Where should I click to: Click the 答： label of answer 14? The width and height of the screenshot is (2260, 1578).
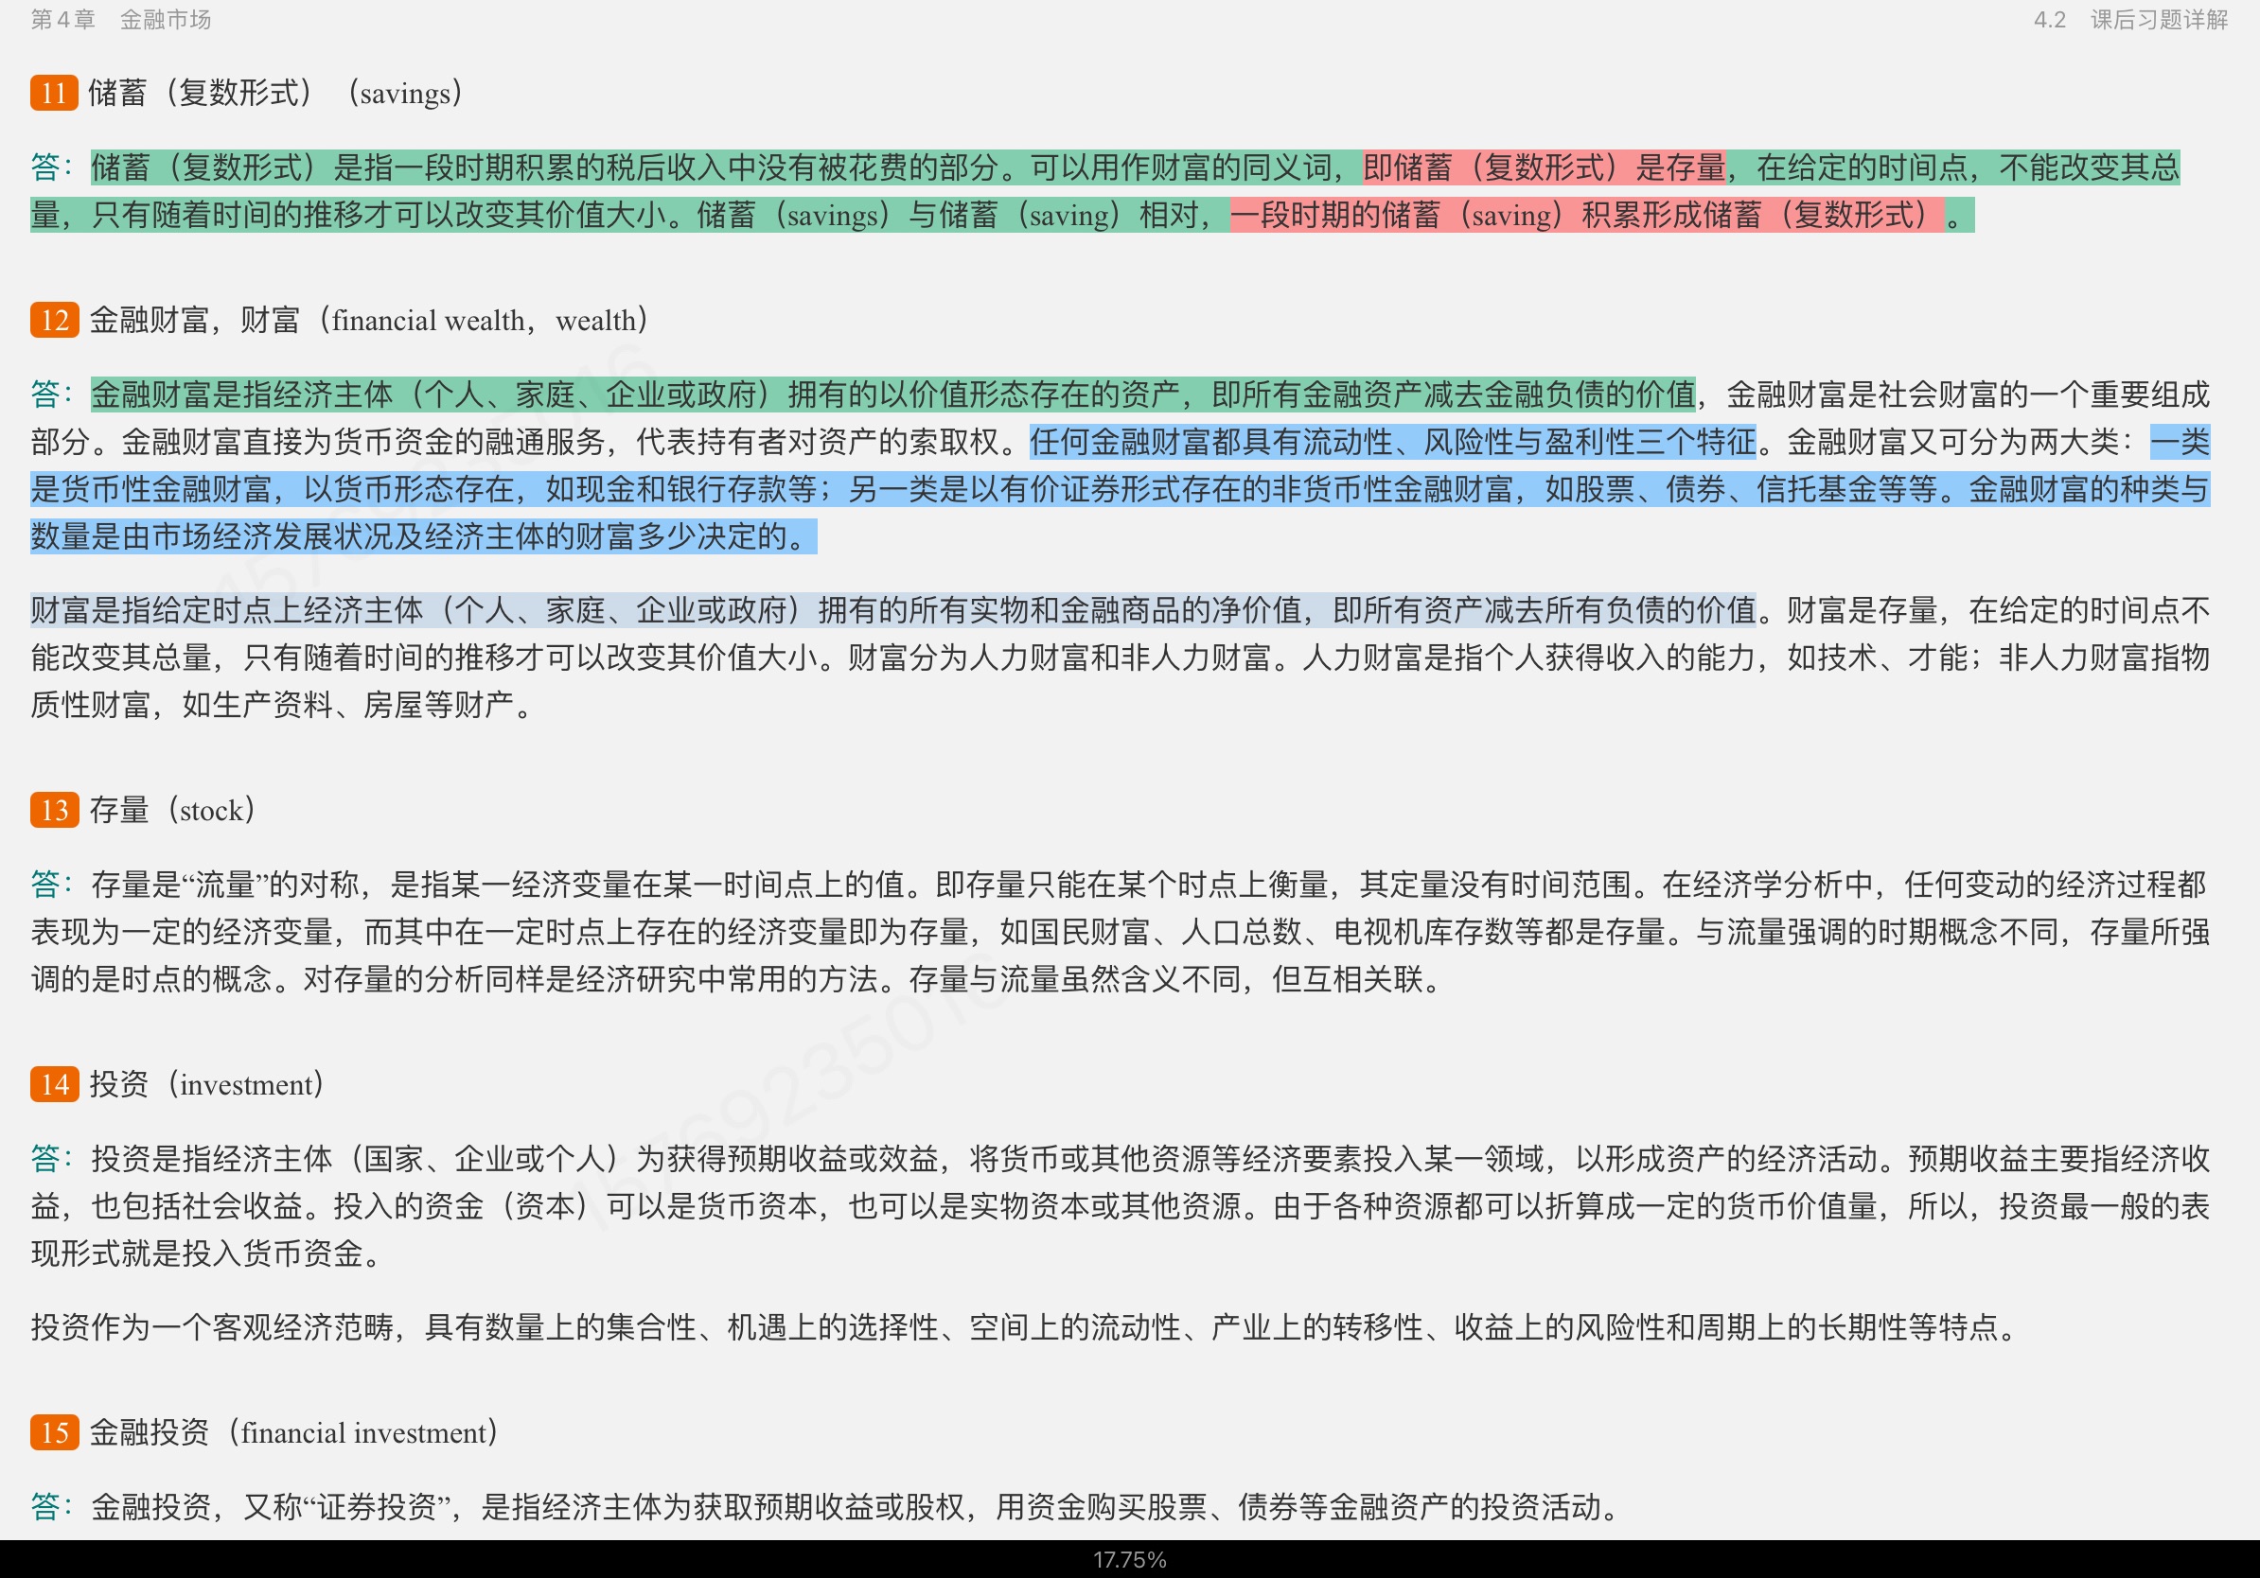[x=51, y=1159]
